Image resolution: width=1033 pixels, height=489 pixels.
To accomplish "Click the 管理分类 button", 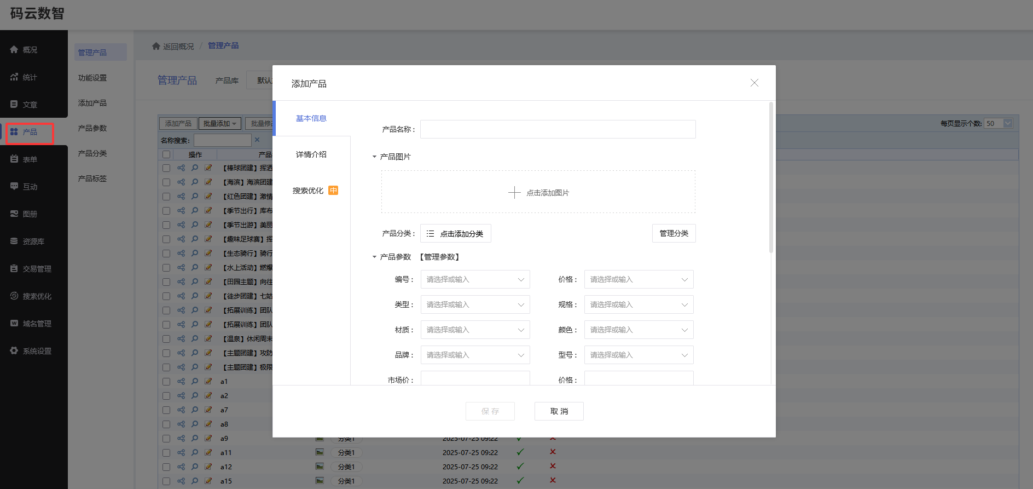I will [x=674, y=233].
